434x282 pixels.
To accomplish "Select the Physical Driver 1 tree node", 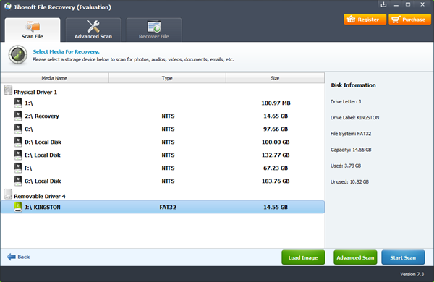I will coord(35,92).
